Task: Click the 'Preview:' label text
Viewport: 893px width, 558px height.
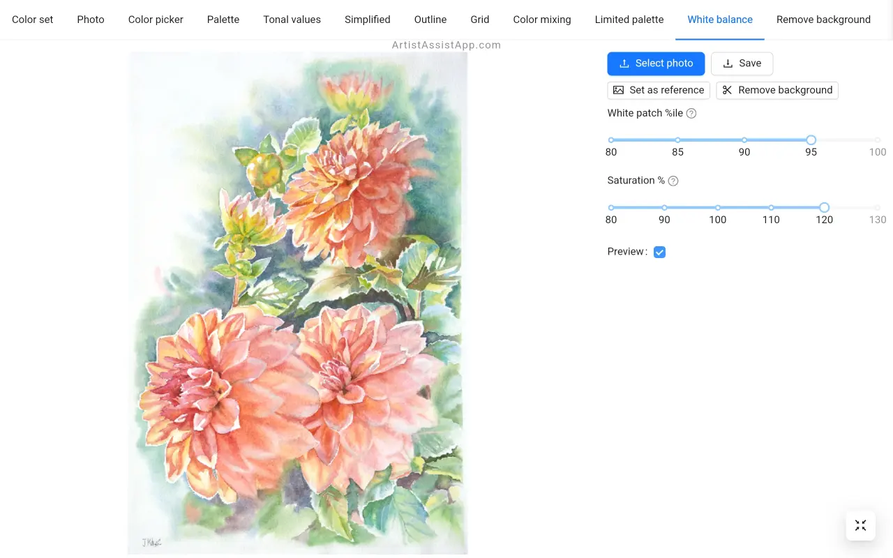Action: coord(627,252)
